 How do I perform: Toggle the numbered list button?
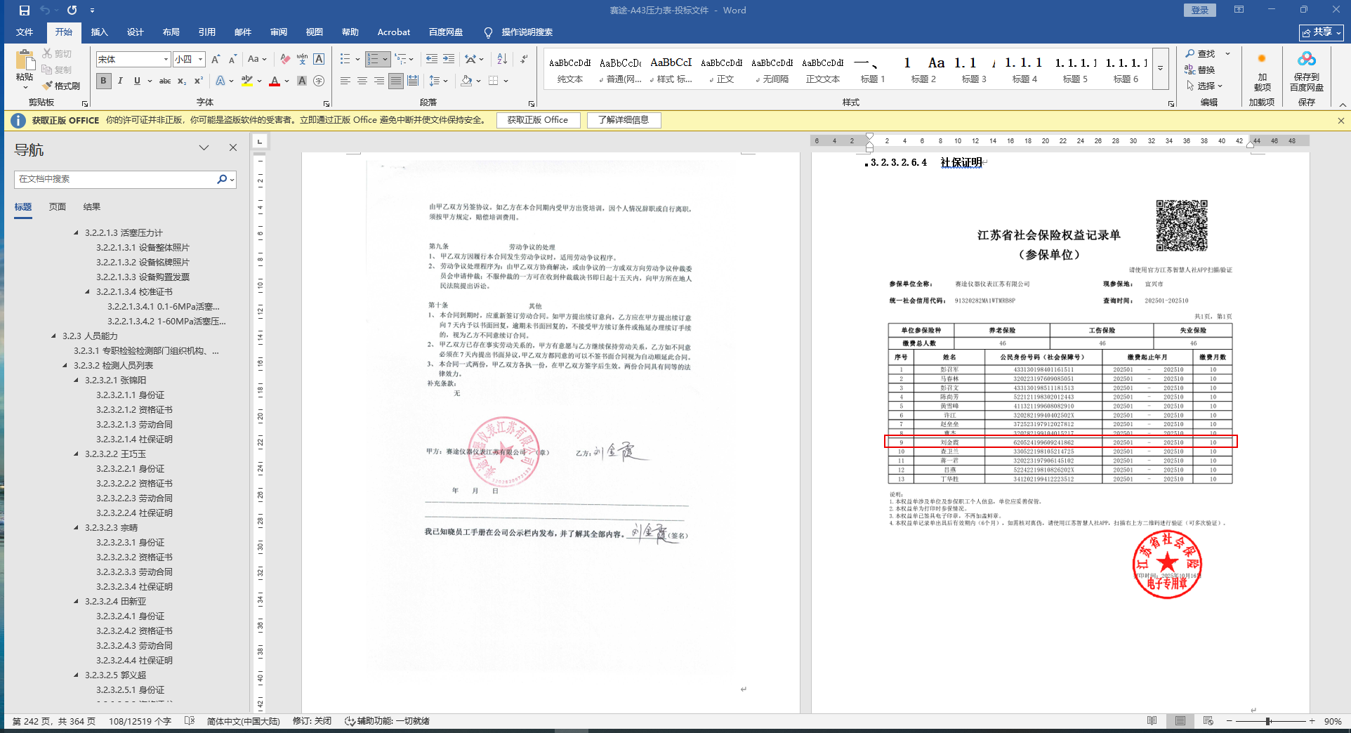373,59
